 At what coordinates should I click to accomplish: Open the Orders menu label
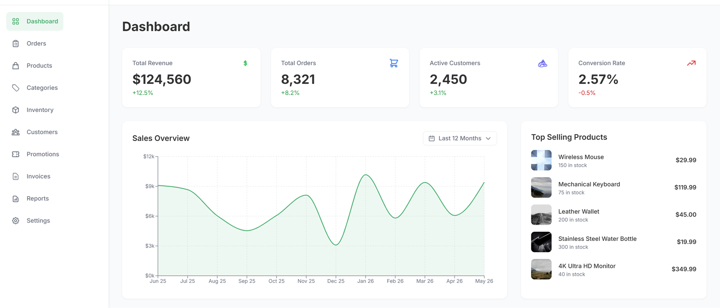pos(36,43)
